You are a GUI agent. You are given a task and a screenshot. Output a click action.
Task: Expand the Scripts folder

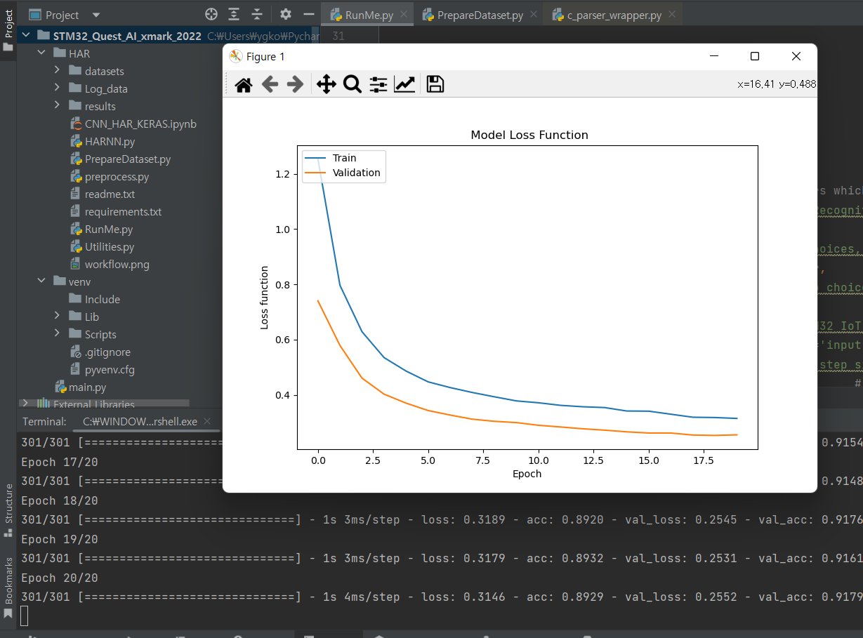58,334
